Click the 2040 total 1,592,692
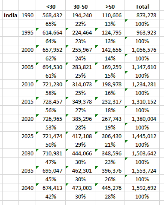 [x=142, y=188]
